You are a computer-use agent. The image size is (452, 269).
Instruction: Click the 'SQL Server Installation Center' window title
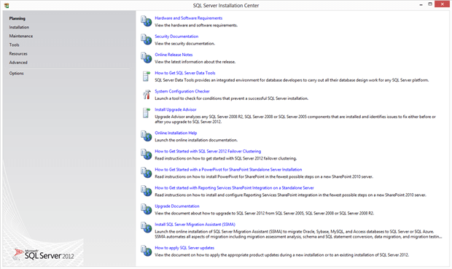click(226, 6)
